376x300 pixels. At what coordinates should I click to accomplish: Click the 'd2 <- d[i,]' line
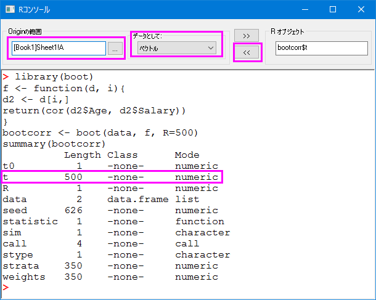pos(36,99)
